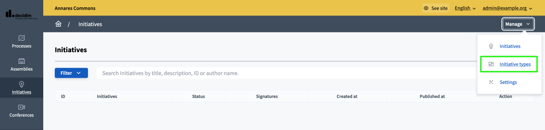Image resolution: width=545 pixels, height=130 pixels.
Task: Click the lightbulb icon in Manage menu
Action: coord(491,46)
